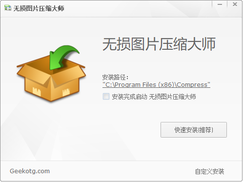Open 自定义安装 custom install options
The height and width of the screenshot is (182, 243).
pos(209,171)
